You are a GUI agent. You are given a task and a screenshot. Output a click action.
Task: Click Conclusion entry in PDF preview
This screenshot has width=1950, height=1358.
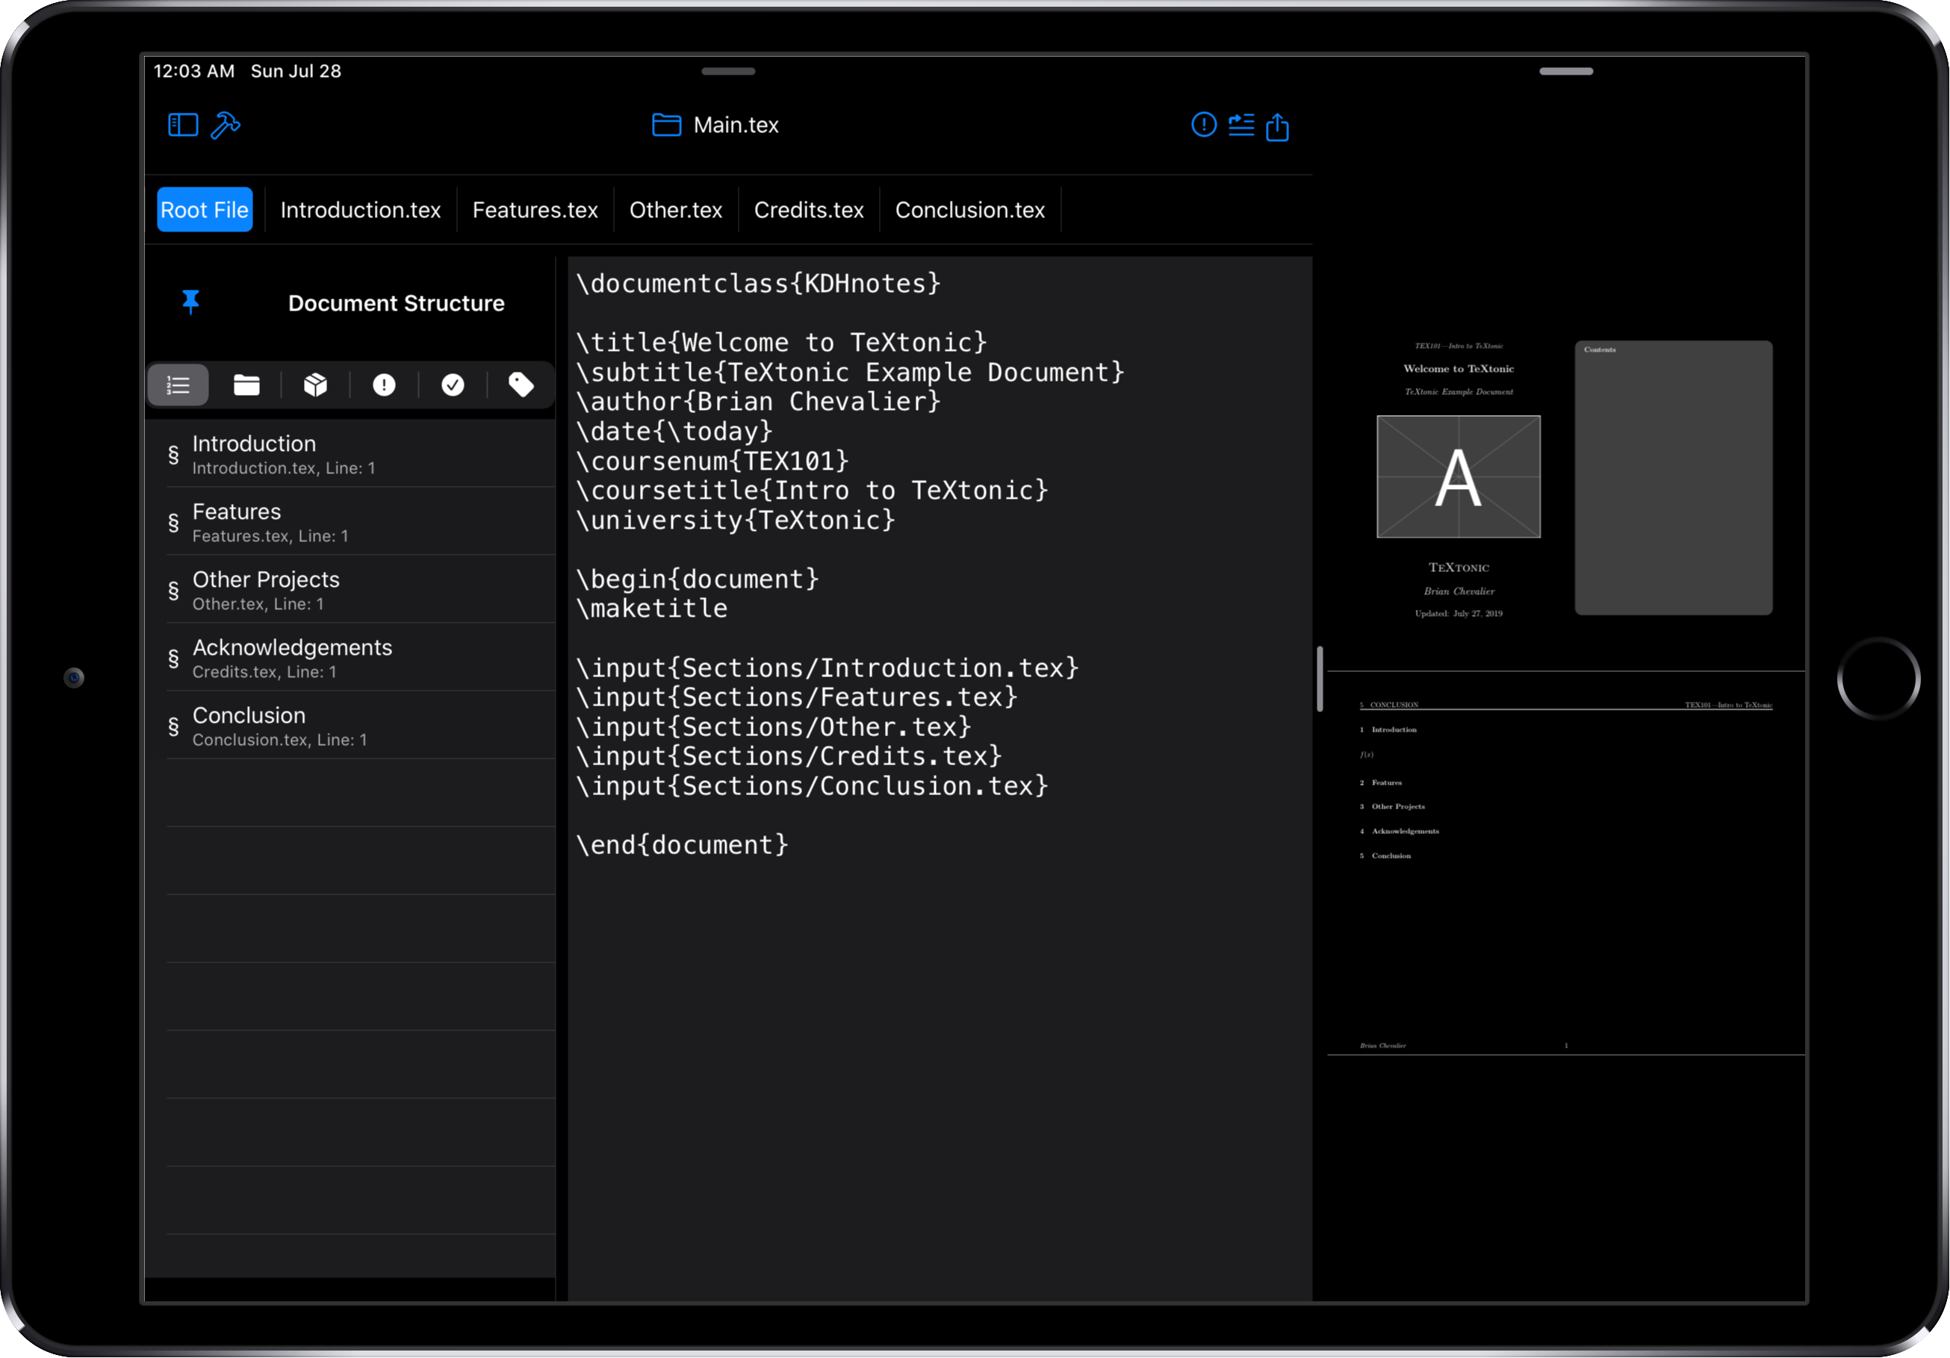1391,856
